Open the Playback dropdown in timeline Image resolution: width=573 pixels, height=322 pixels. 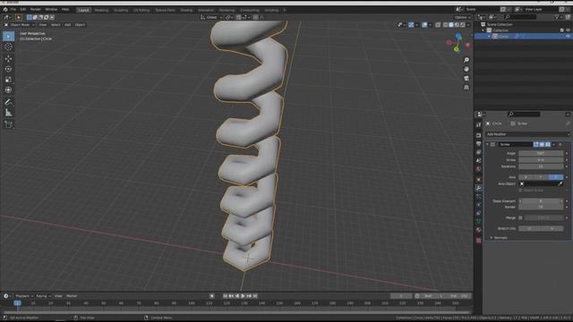[24, 296]
